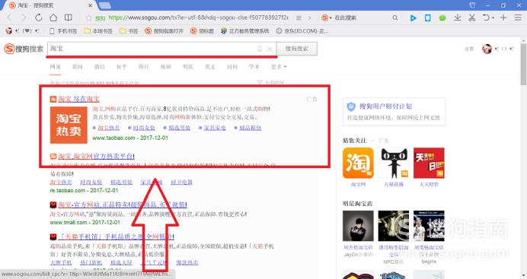
Task: Switch to the 知乎 search tab
Action: pos(122,67)
